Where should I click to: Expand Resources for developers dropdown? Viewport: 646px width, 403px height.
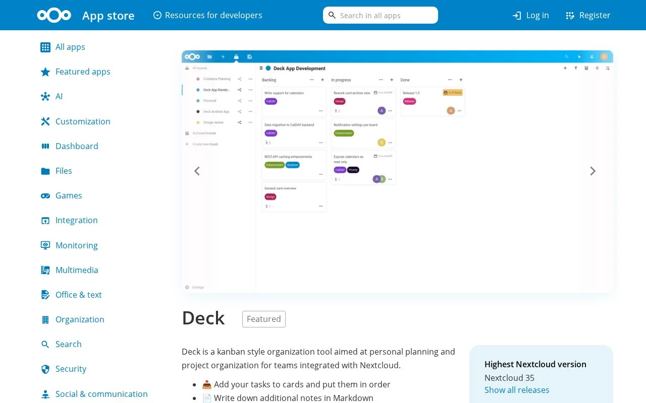207,15
